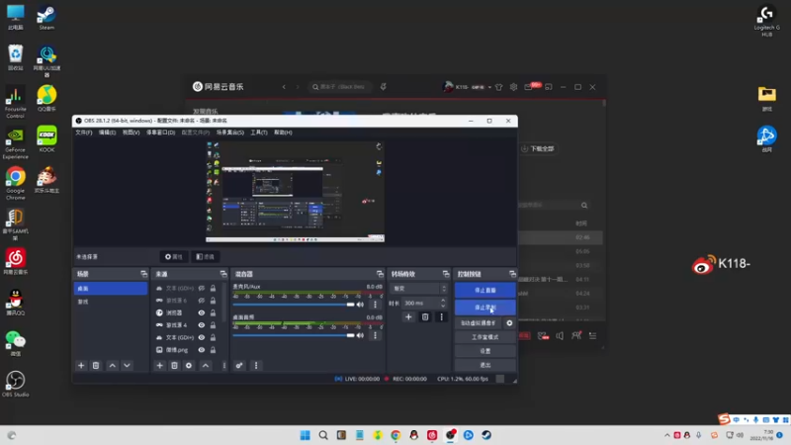Pop out the 场景 dock panel
791x445 pixels.
pos(143,274)
